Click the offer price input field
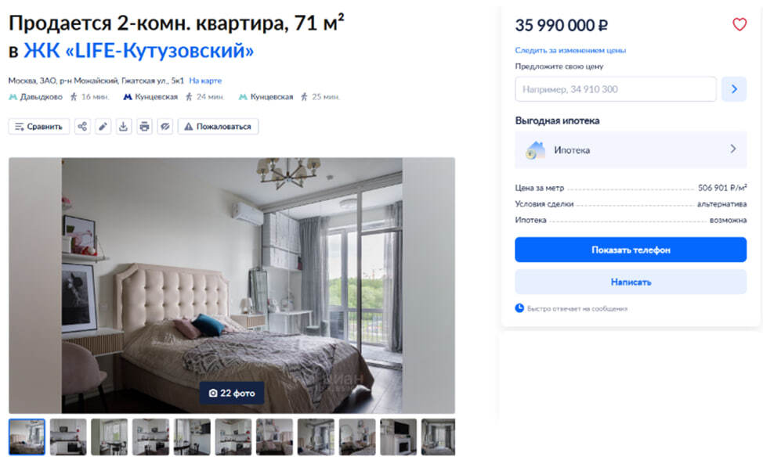The image size is (763, 471). 616,89
